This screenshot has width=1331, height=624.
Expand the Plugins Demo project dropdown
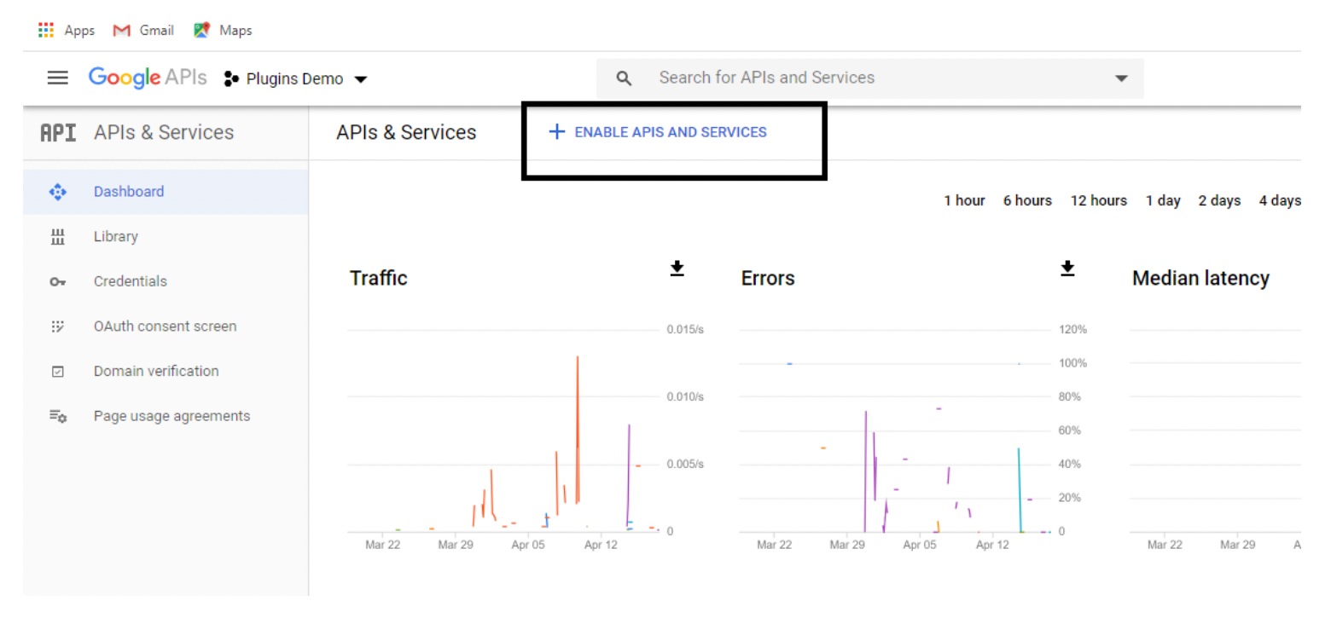[360, 79]
